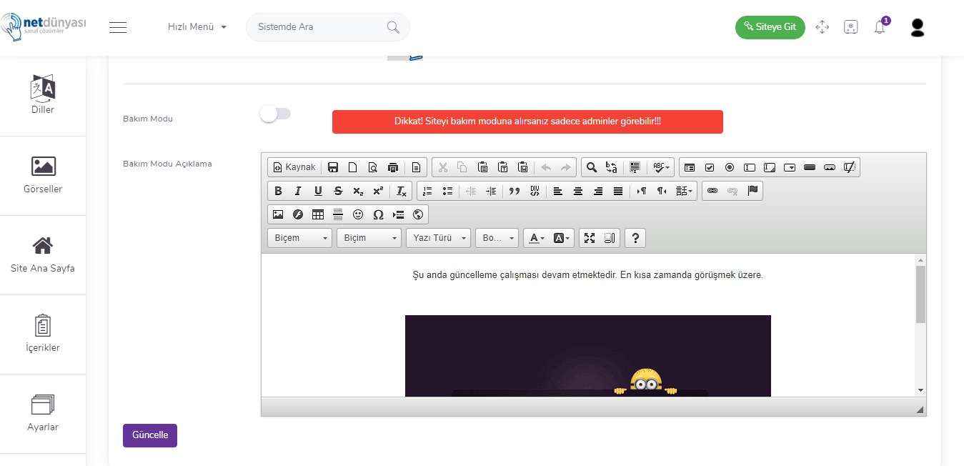Open the user profile avatar
The width and height of the screenshot is (964, 466).
tap(918, 27)
